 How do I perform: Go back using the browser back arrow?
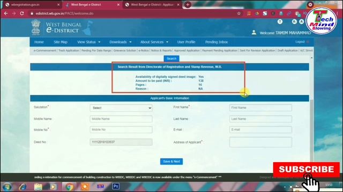pos(6,13)
